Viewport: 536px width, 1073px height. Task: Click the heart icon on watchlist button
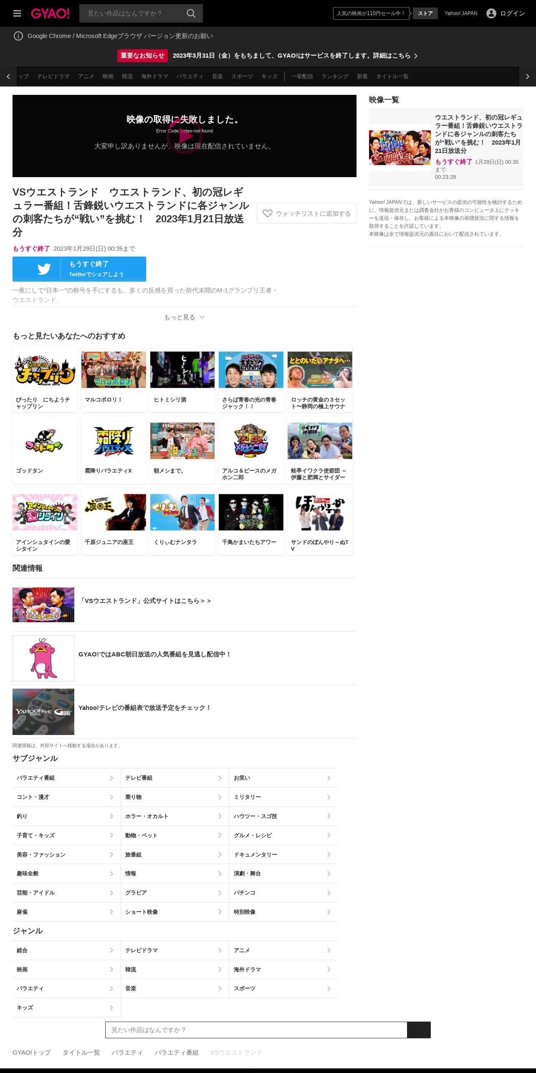click(268, 214)
